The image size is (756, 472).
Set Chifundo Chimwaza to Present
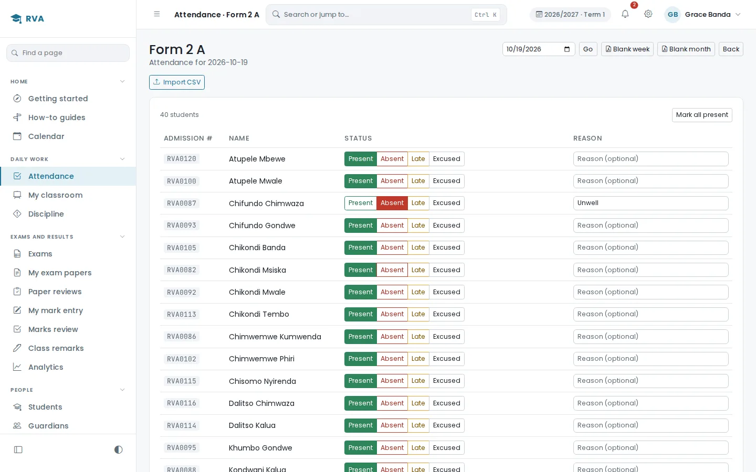point(361,203)
